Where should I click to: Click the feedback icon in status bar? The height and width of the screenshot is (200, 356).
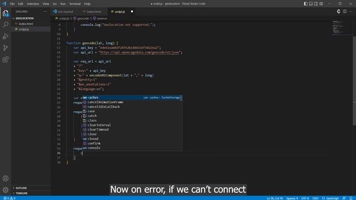point(344,198)
